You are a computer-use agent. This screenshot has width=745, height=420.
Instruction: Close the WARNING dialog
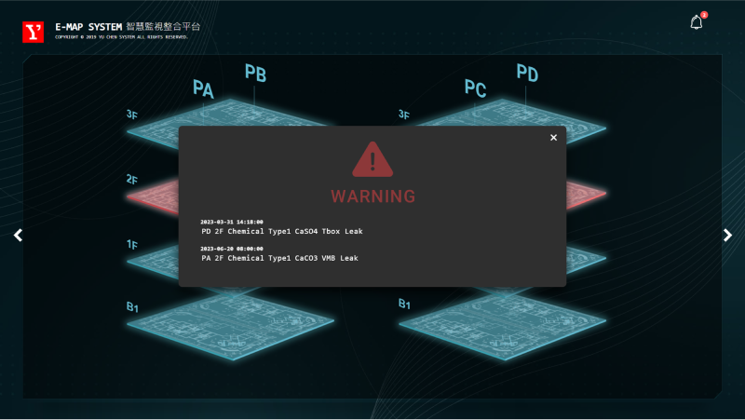[553, 138]
